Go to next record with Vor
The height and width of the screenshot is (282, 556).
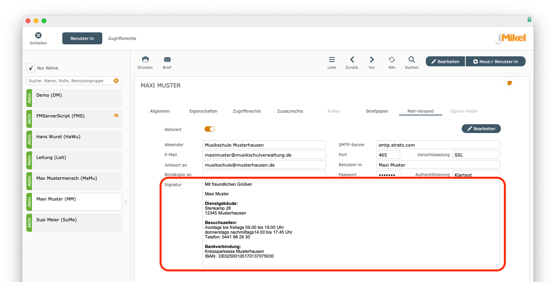pyautogui.click(x=372, y=60)
